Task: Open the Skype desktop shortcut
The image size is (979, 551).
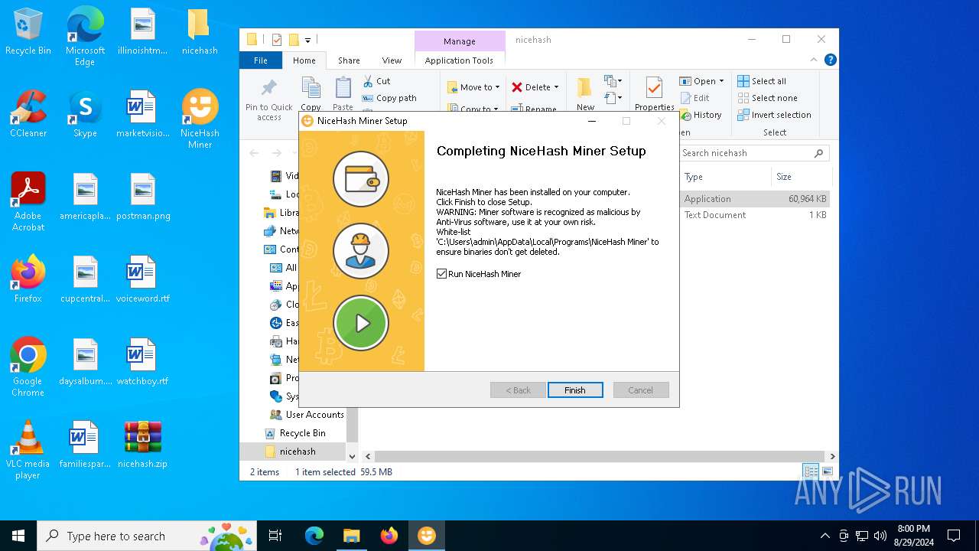Action: [85, 115]
